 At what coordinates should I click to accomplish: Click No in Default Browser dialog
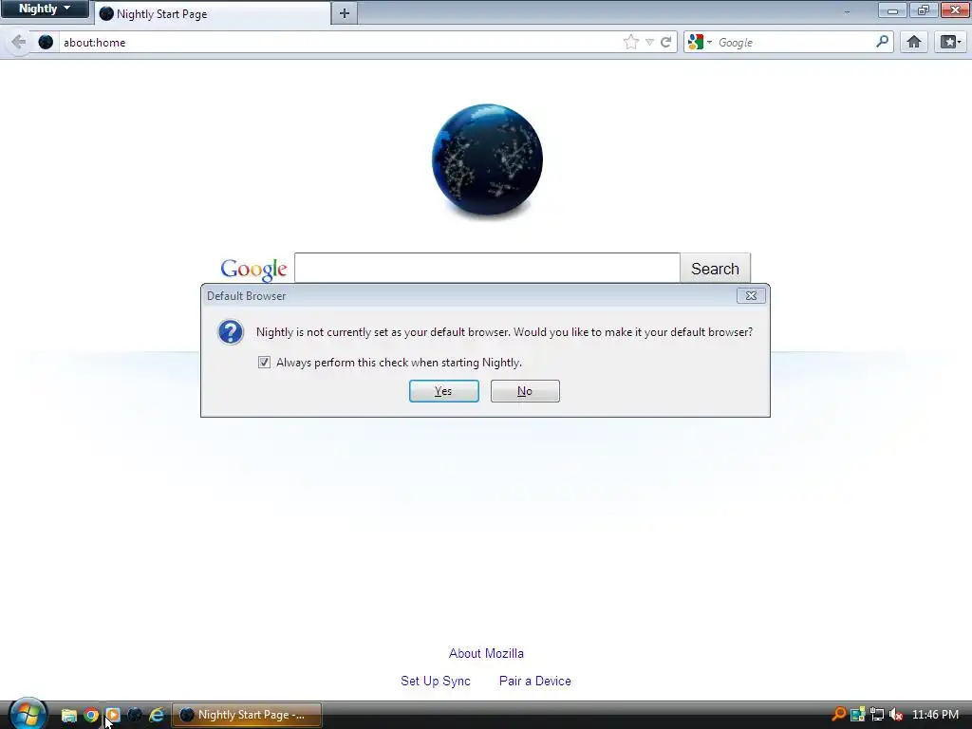pos(525,391)
